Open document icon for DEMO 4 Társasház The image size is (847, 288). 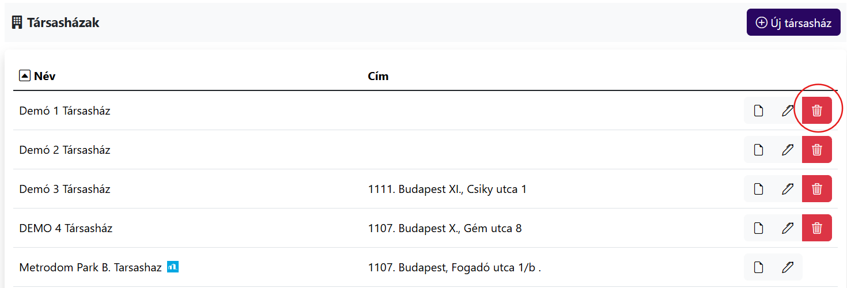pyautogui.click(x=759, y=228)
